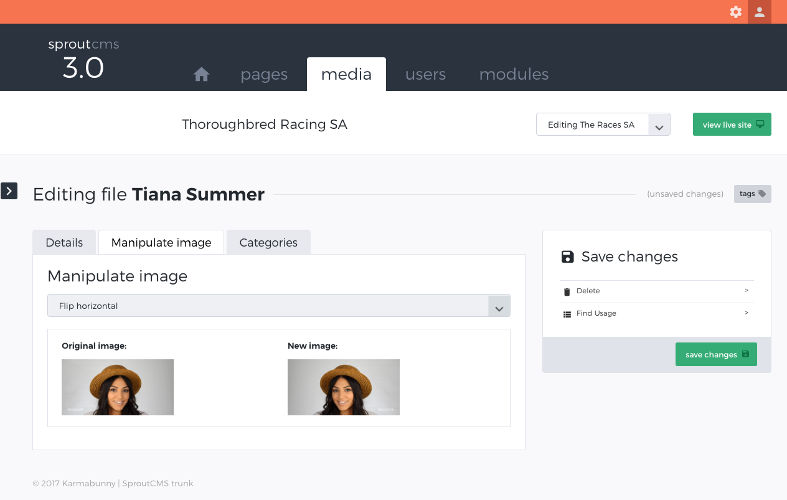Click the Original image label
Screen dimensions: 787x500
[94, 346]
